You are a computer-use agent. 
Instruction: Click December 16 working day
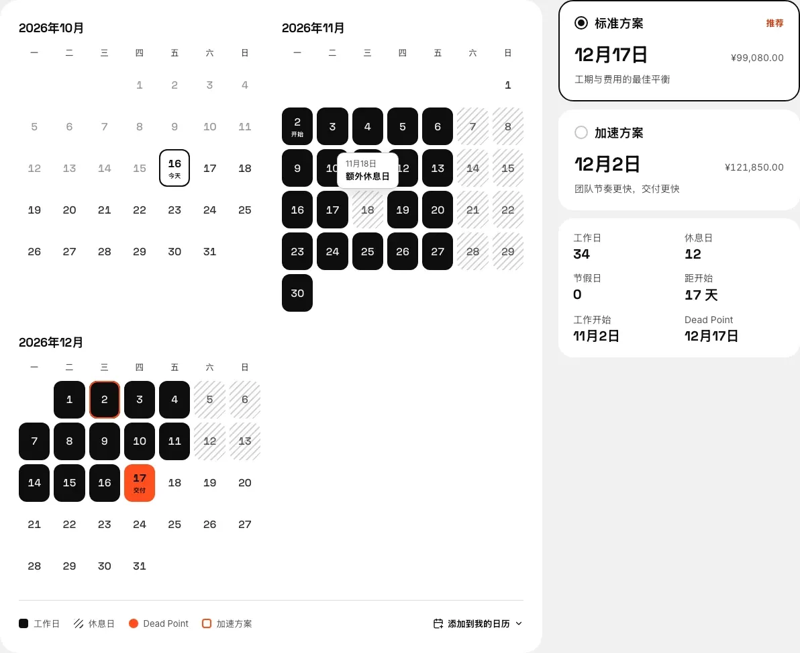[105, 482]
